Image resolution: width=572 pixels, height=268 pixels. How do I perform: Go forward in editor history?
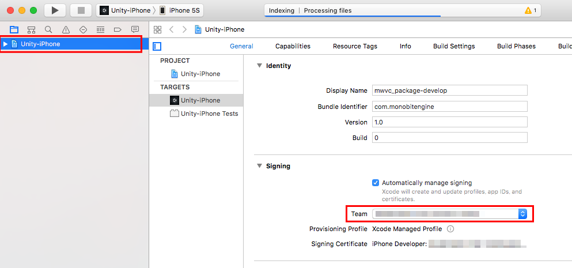click(184, 29)
